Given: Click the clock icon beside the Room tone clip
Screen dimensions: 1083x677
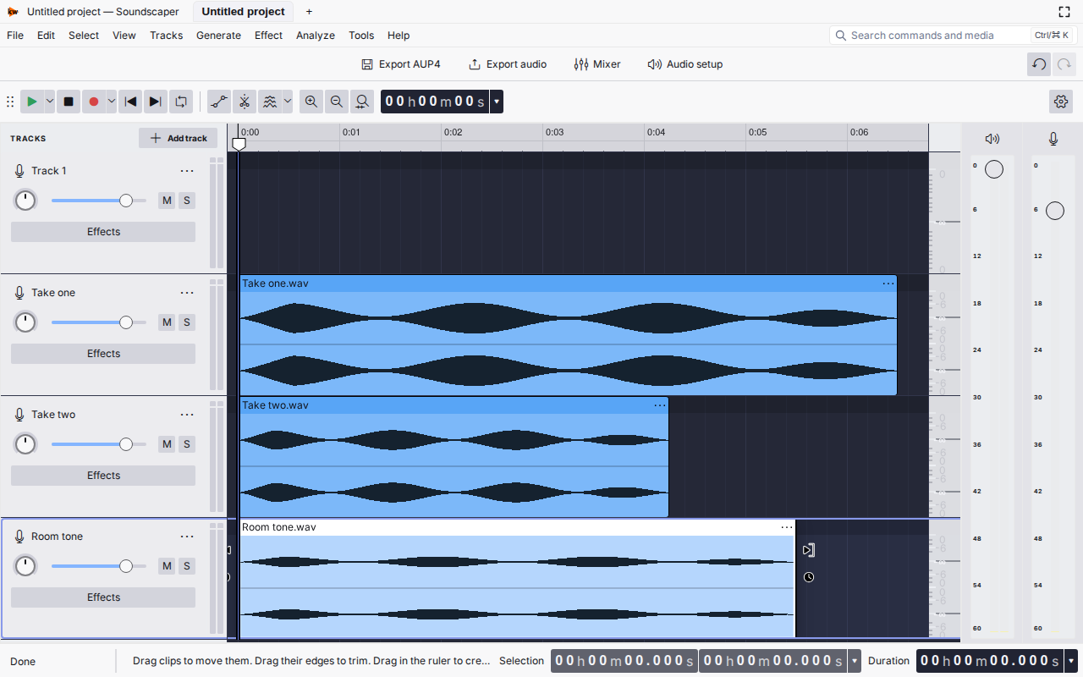Looking at the screenshot, I should click(x=809, y=577).
